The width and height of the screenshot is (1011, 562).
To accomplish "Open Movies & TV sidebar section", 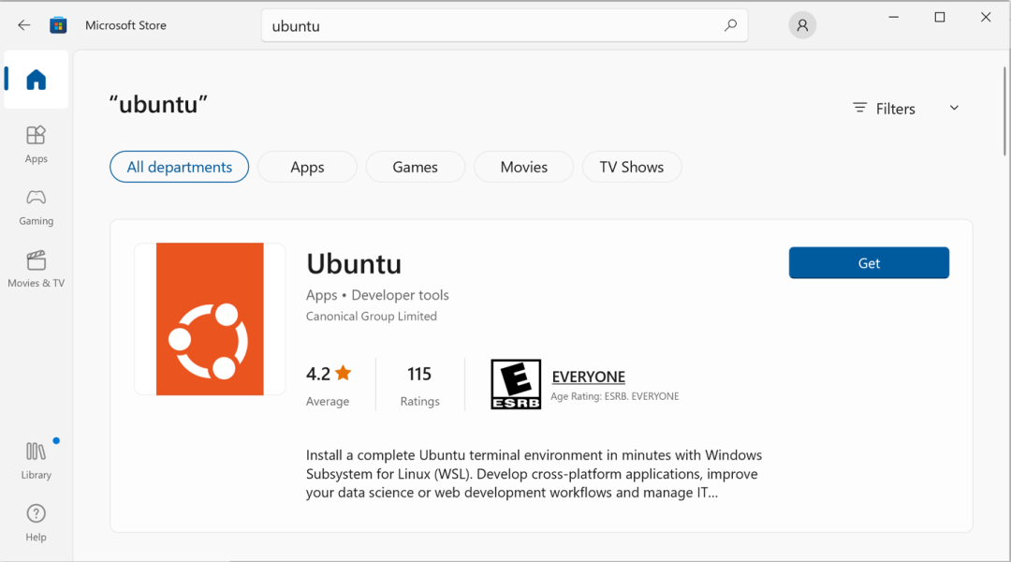I will [37, 269].
